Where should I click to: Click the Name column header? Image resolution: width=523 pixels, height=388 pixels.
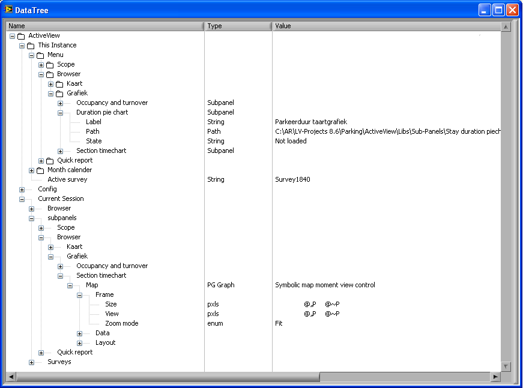click(x=104, y=26)
